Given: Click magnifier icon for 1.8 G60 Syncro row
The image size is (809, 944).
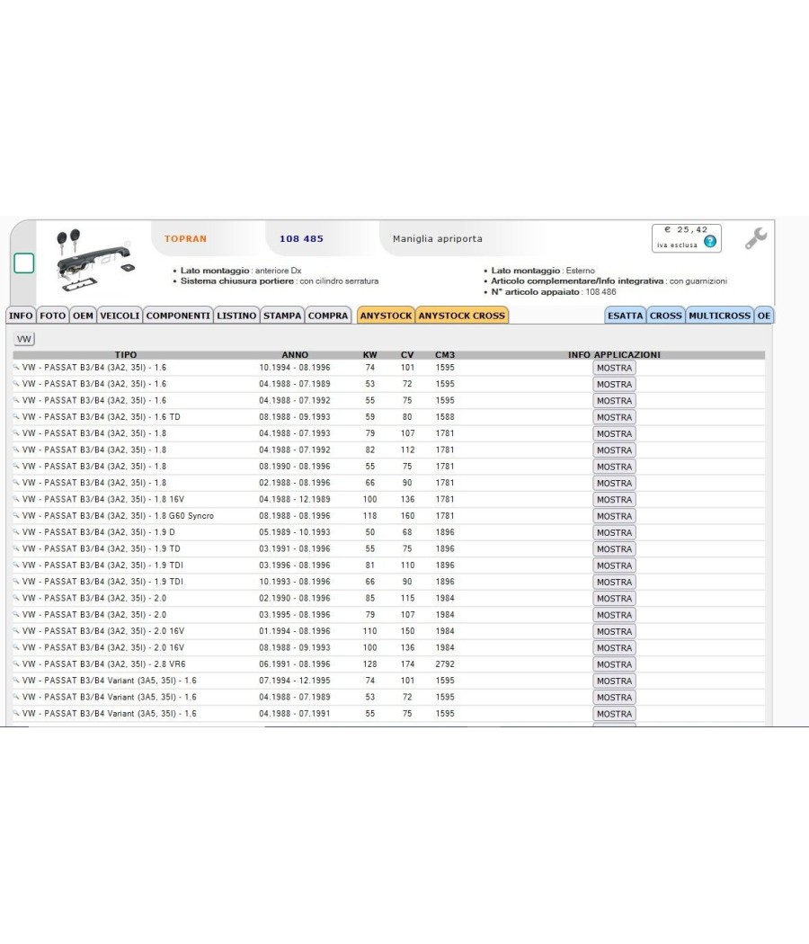Looking at the screenshot, I should pos(16,515).
